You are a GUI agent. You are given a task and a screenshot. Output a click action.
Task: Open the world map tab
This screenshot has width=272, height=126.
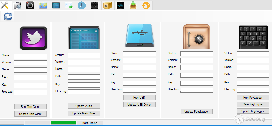pyautogui.click(x=43, y=5)
